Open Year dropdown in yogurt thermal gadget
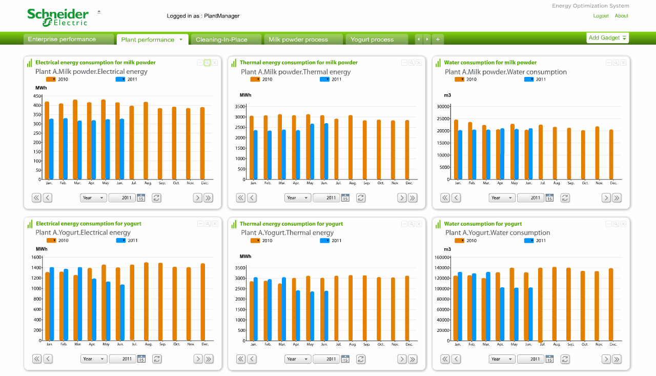 (x=298, y=359)
